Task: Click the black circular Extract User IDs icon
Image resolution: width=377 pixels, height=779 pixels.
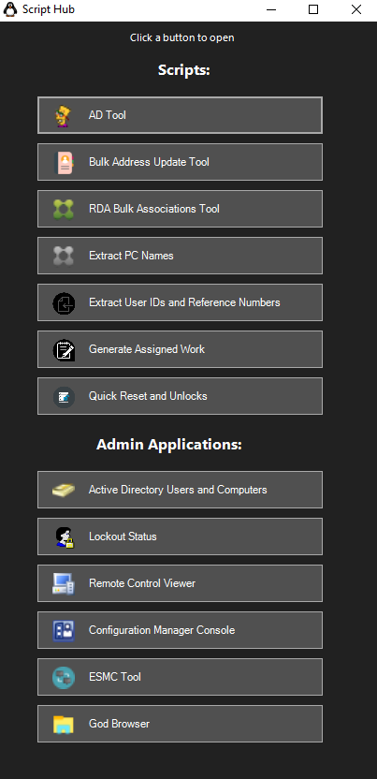Action: 64,302
